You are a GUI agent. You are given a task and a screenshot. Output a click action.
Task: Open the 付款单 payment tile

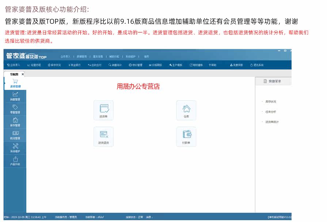point(186,137)
